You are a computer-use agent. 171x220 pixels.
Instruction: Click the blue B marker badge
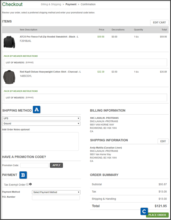(23, 175)
